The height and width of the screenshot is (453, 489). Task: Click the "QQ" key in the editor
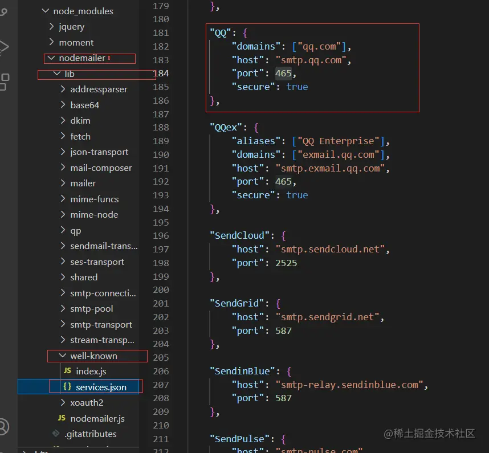click(220, 32)
